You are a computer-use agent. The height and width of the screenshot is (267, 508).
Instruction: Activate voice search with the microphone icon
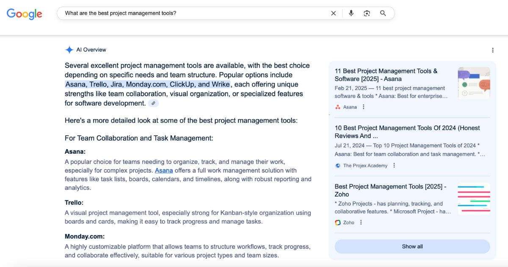(351, 13)
